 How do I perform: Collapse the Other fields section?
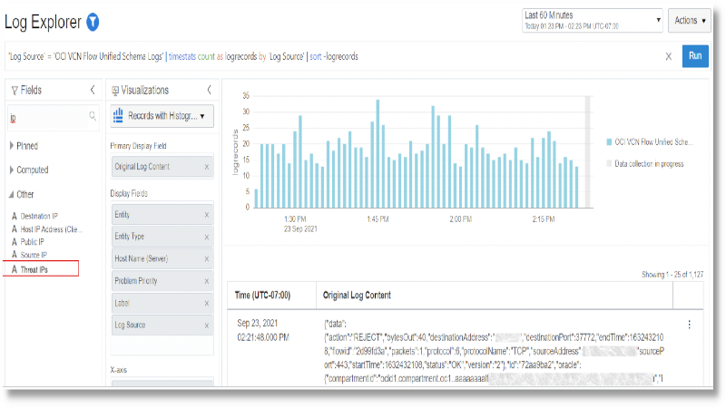[x=12, y=194]
